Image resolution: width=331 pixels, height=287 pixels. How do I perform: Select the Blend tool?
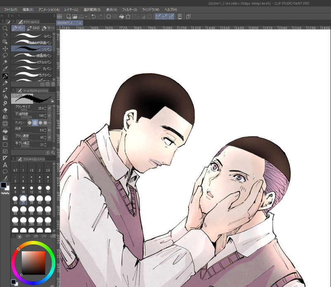[5, 117]
